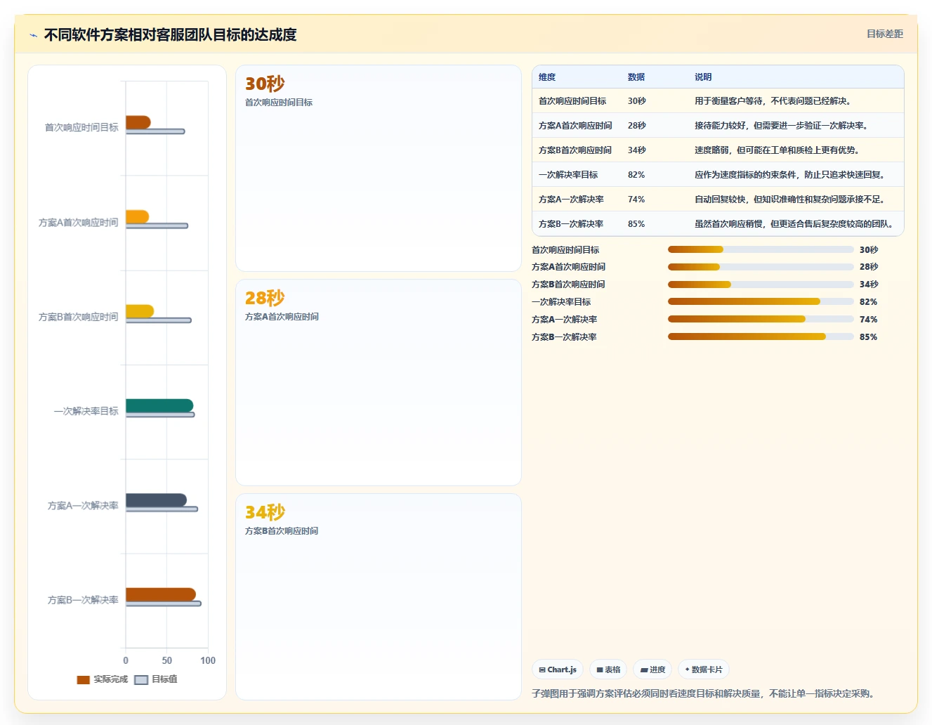Click the 首次响应时间目标 chart axis label

click(81, 128)
